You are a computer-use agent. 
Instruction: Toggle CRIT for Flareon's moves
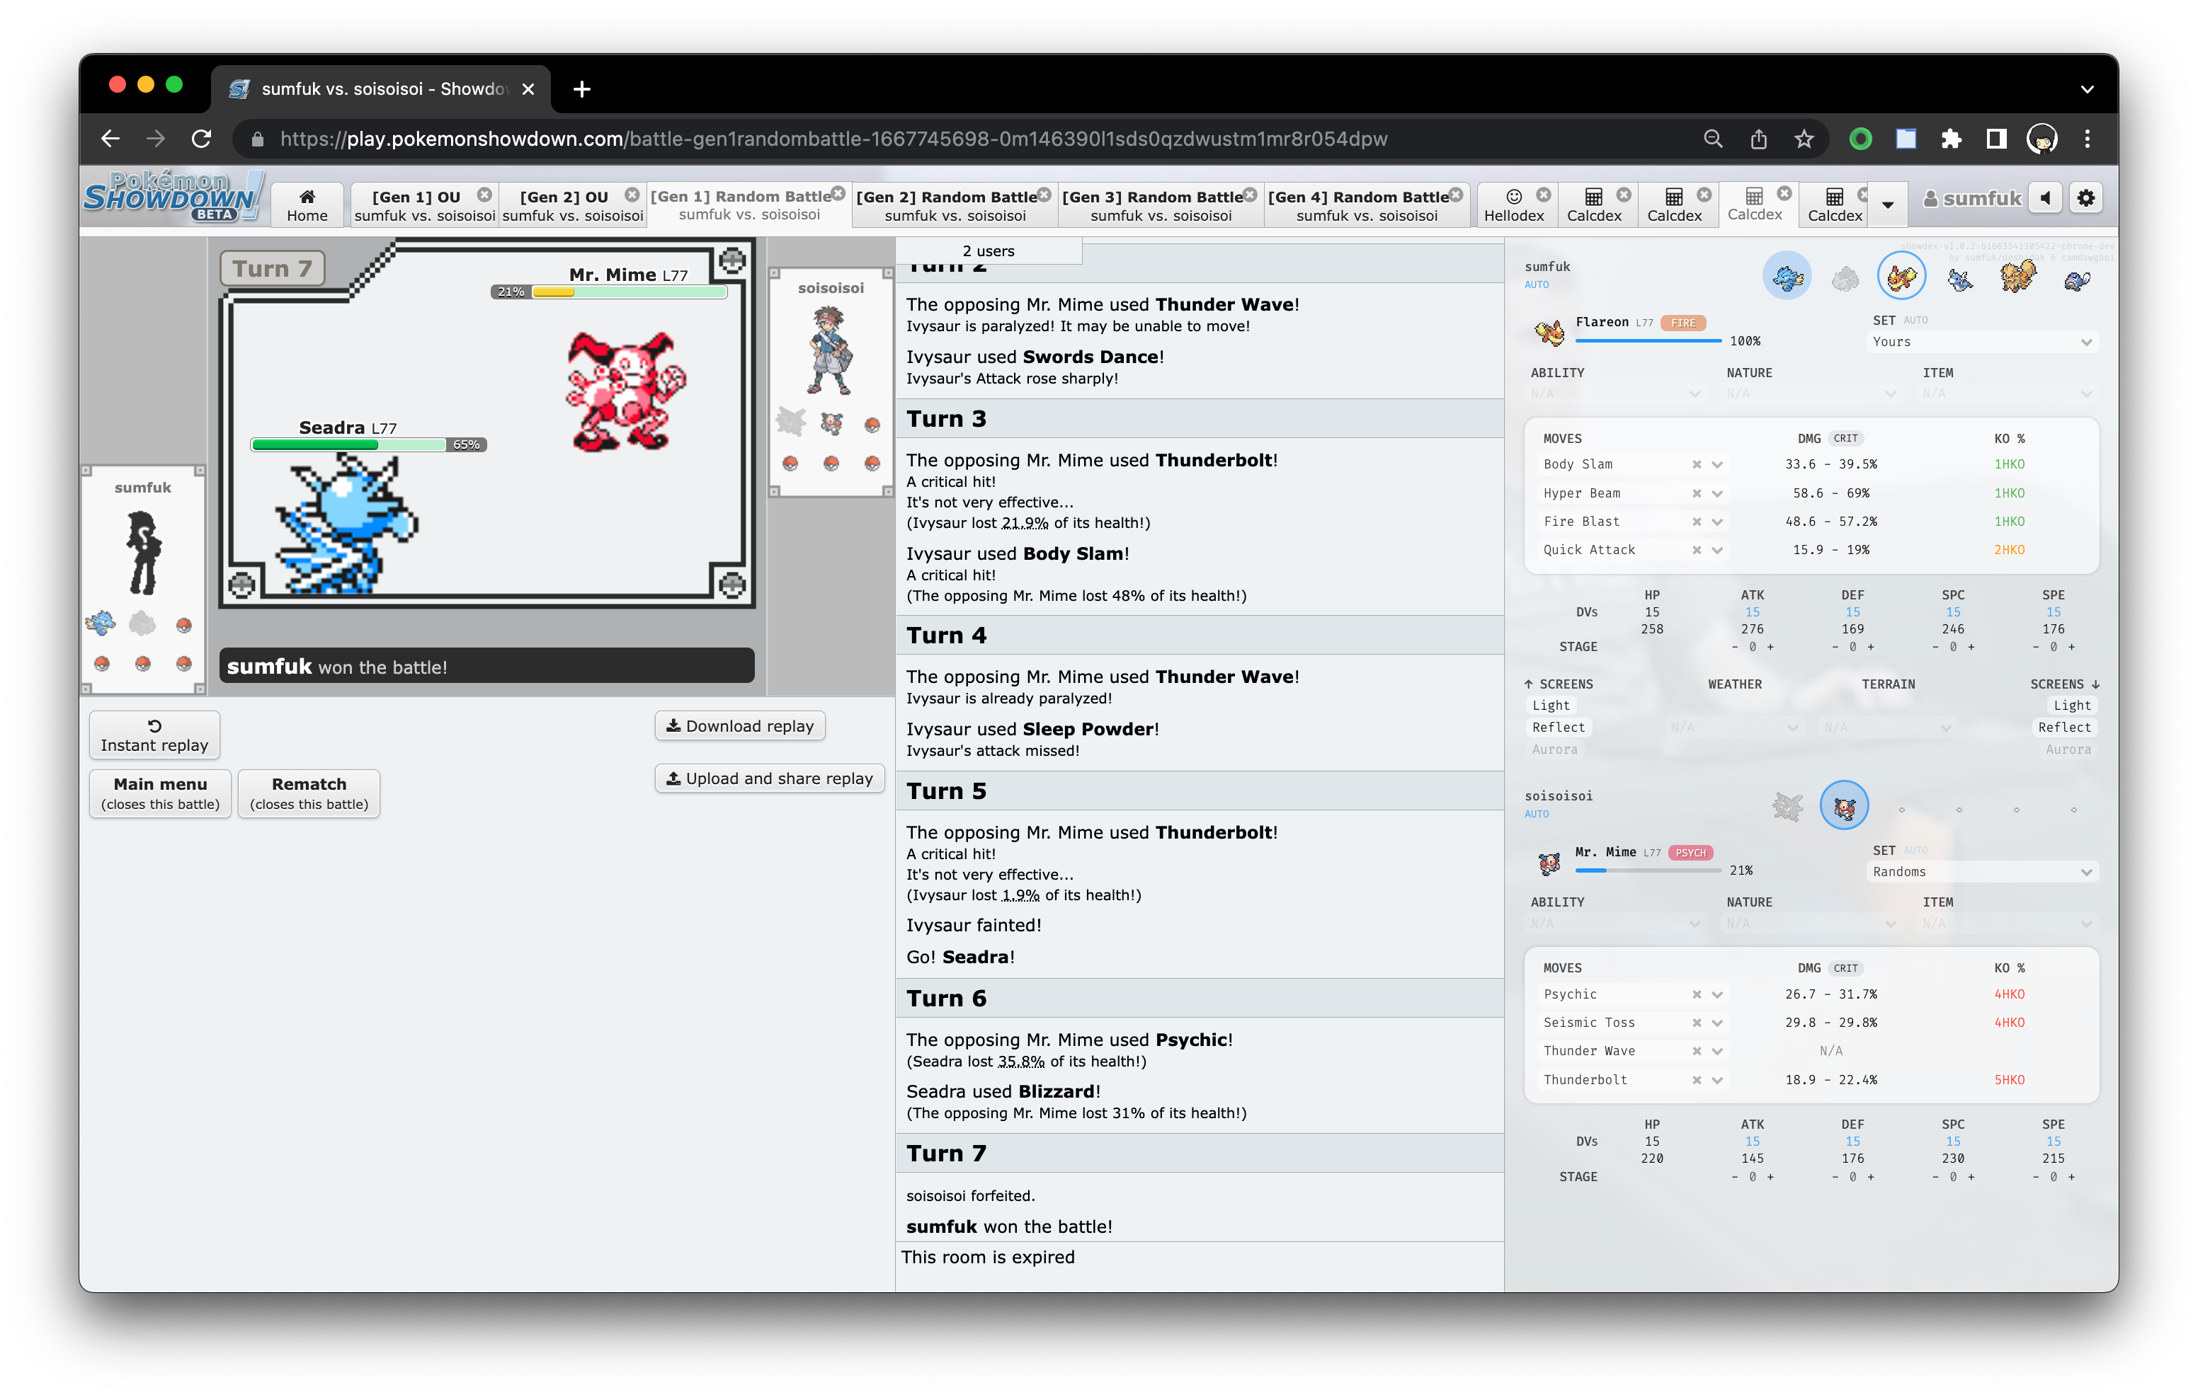click(x=1845, y=439)
